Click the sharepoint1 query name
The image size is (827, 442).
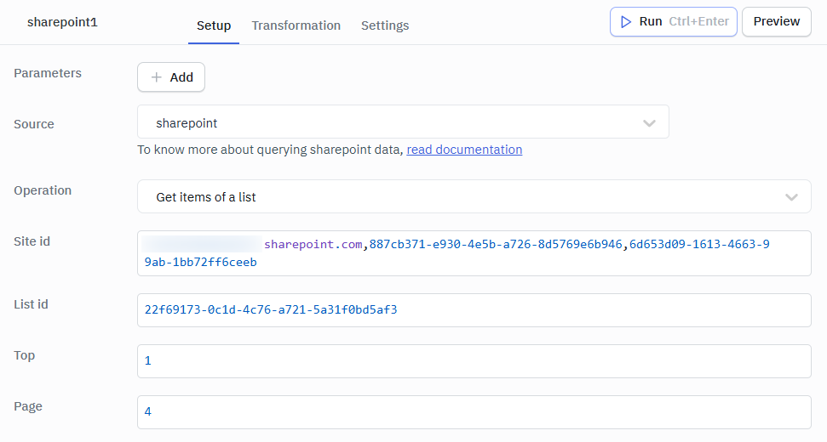pos(62,22)
